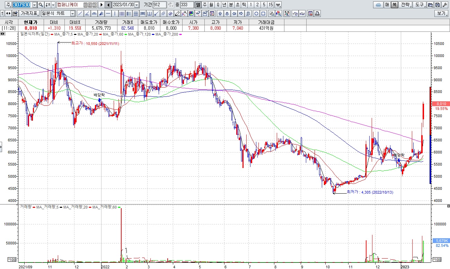Step the chart forward with the play arrow
Screen dimensions: 450x269
[101, 5]
